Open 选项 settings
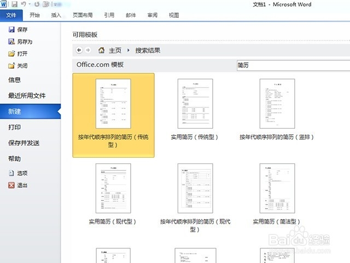Screen dimensions: 350x263 click(18, 173)
